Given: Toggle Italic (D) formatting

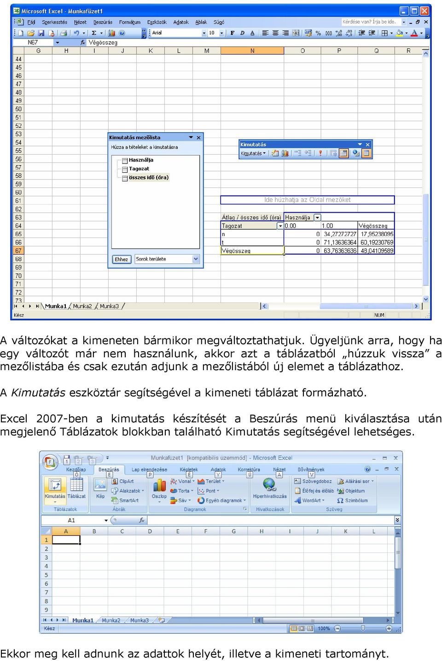Looking at the screenshot, I should click(242, 33).
